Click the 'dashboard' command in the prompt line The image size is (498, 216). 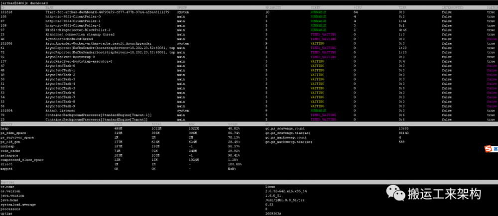tap(39, 3)
